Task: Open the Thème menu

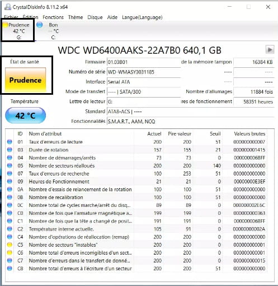Action: [x=76, y=17]
